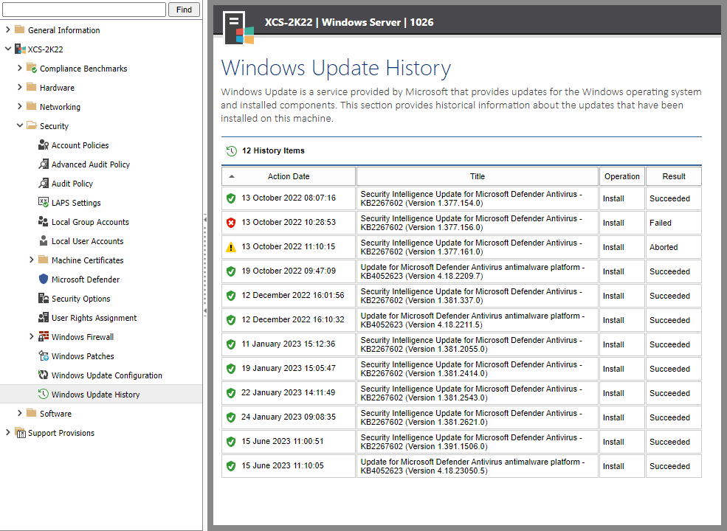Click the title with Version 4.18.23050.5
Image resolution: width=727 pixels, height=531 pixels.
pos(472,466)
